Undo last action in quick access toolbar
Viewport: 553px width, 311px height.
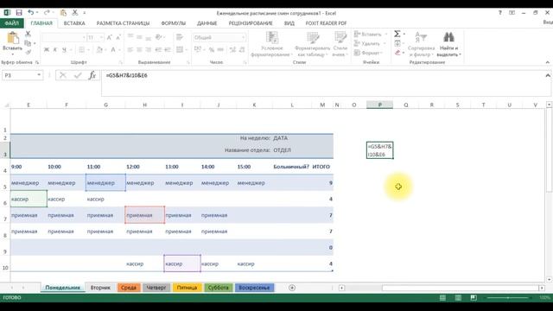[31, 13]
